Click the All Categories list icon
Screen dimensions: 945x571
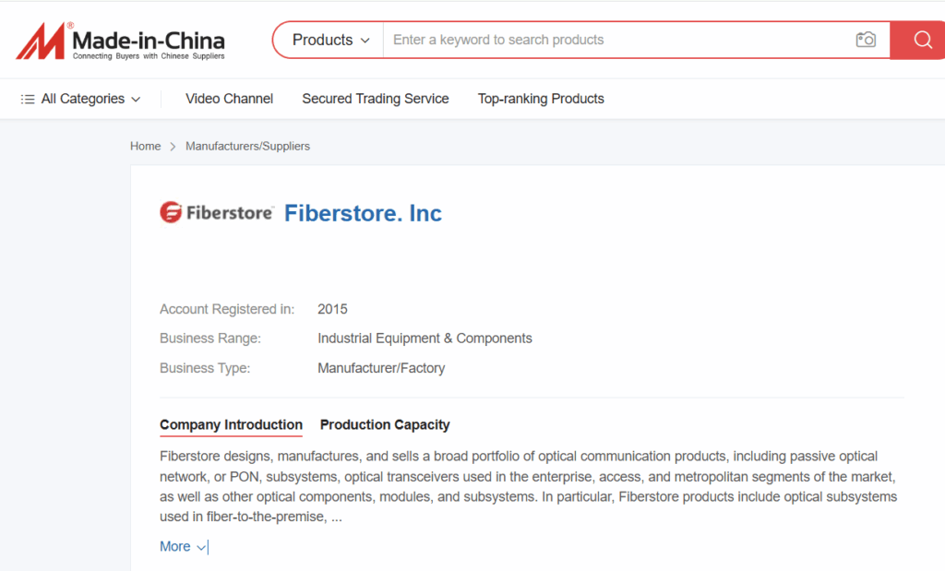[x=28, y=99]
